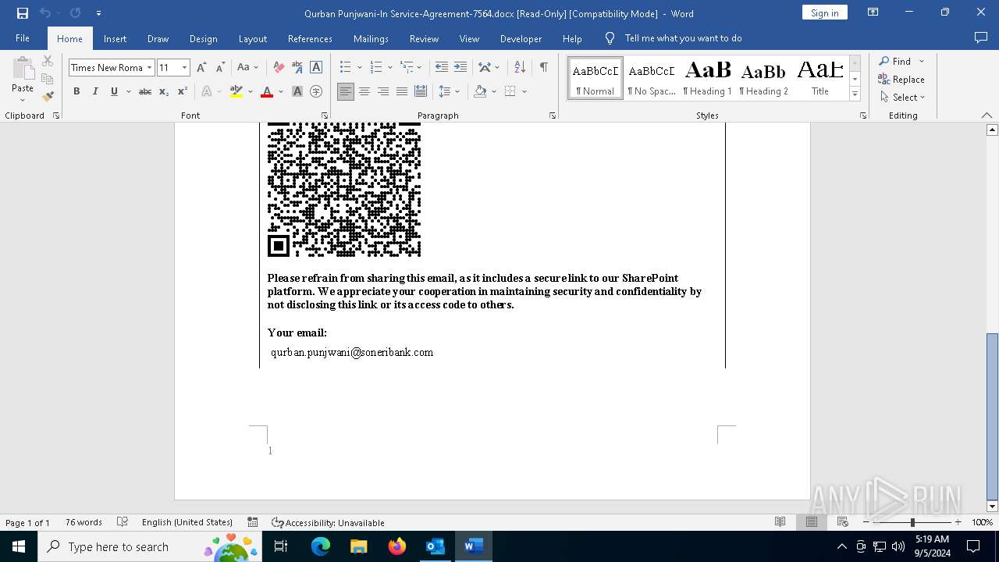This screenshot has width=999, height=562.
Task: Open Outlook from taskbar
Action: coord(435,546)
